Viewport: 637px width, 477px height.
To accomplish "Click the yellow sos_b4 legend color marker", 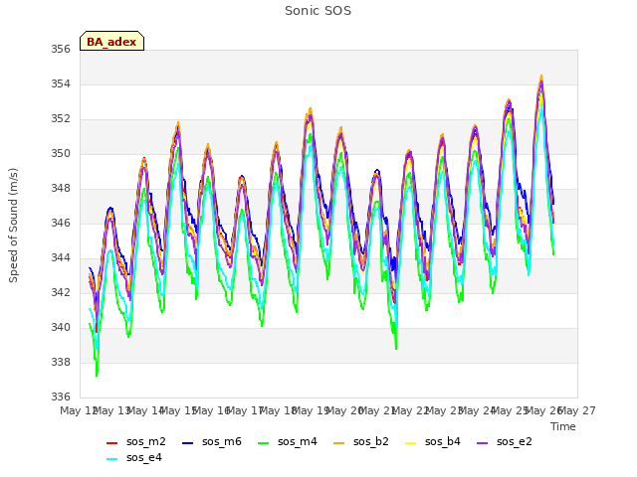I will click(411, 443).
